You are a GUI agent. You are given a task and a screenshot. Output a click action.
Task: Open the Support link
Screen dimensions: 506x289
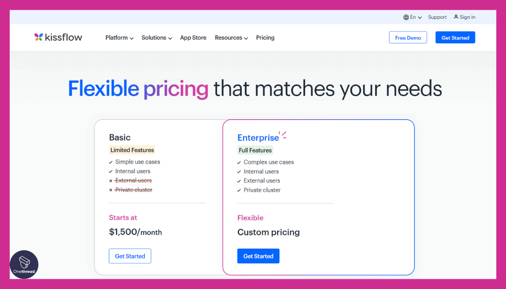coord(437,17)
